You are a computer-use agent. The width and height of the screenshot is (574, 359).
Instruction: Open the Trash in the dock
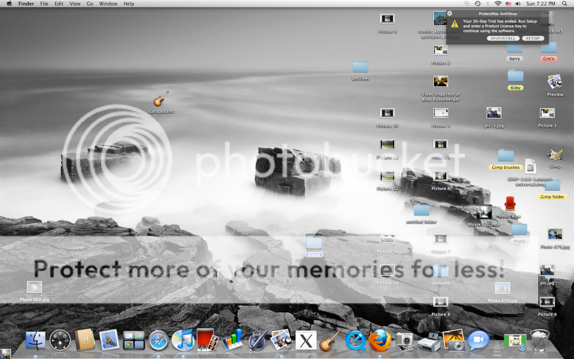pos(540,339)
